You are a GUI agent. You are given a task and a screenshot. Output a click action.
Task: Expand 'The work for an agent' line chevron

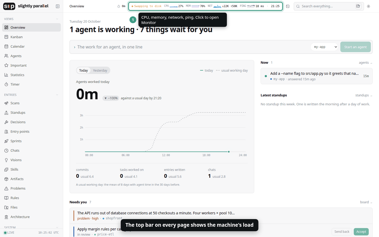(x=75, y=47)
